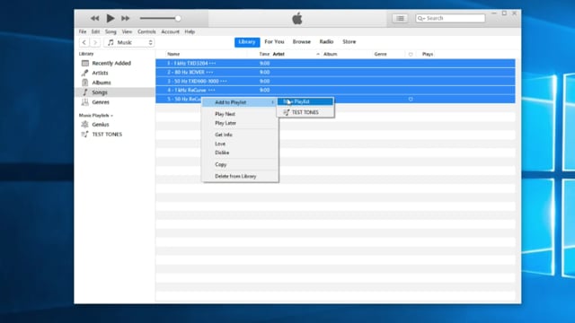The width and height of the screenshot is (575, 323).
Task: Add songs to TEST TONES via submenu
Action: pos(305,112)
